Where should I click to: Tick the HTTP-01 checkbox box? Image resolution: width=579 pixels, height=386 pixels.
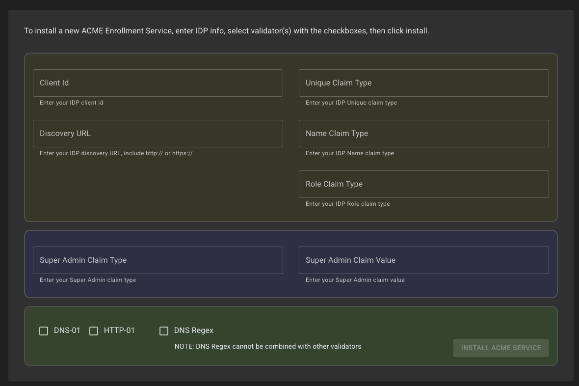[x=94, y=331]
